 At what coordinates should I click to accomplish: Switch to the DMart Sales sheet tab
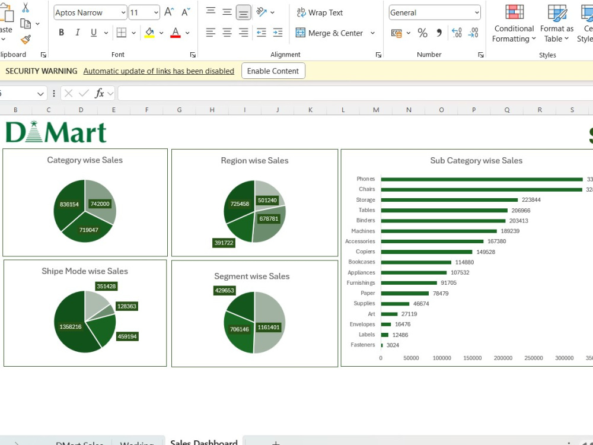[x=79, y=442]
